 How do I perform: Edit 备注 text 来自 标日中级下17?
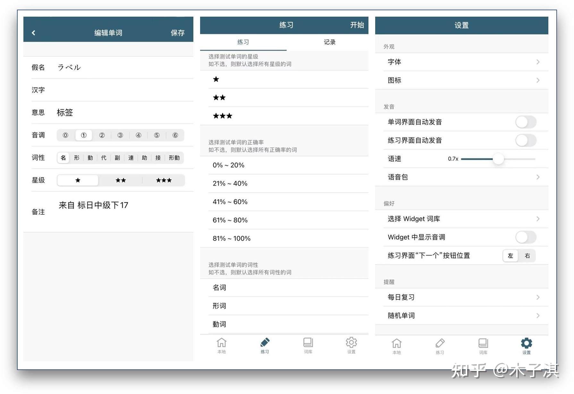(x=93, y=205)
